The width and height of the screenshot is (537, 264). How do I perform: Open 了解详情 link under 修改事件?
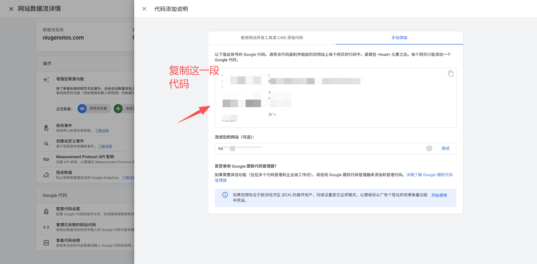102,131
